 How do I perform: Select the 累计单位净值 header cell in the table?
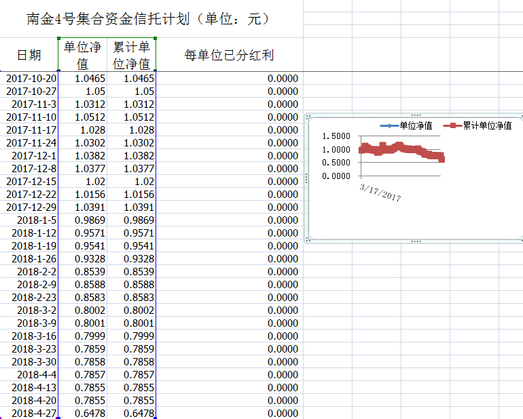pos(131,55)
